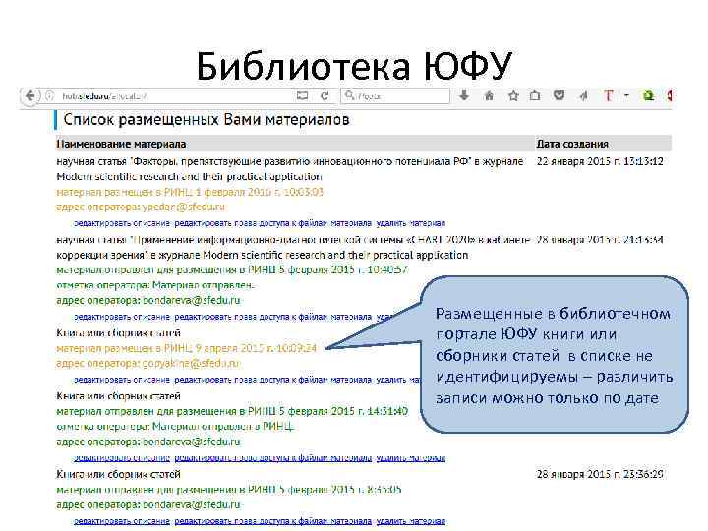The height and width of the screenshot is (531, 708).
Task: Click creation date '22 января 2015 г. 13:13:12'
Action: [600, 161]
